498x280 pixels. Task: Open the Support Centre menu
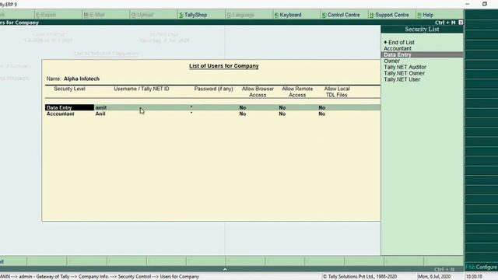(389, 15)
